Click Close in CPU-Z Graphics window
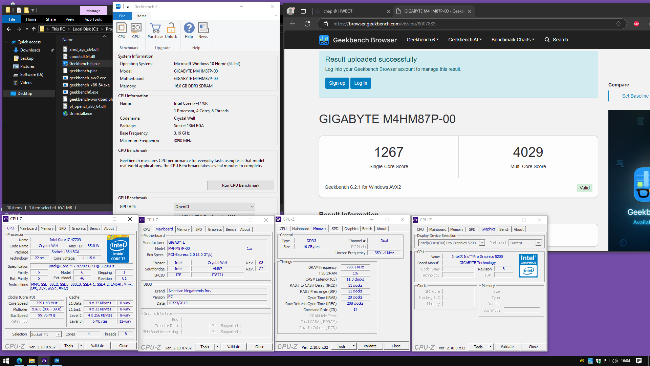This screenshot has height=366, width=650. tap(533, 347)
